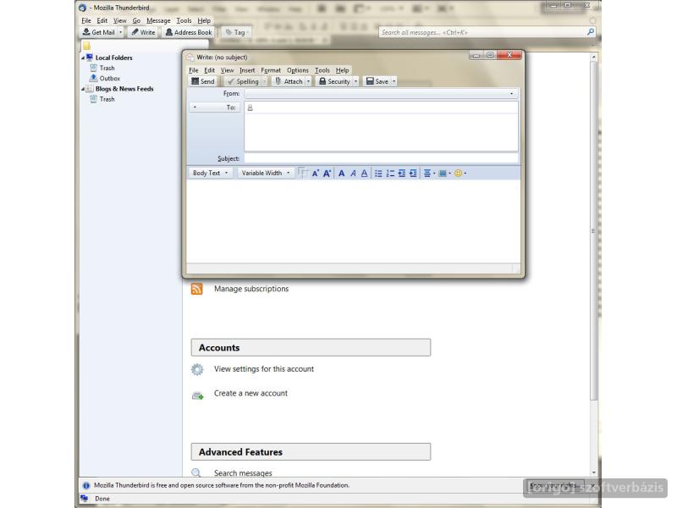Open the insert image/object icon menu
The width and height of the screenshot is (677, 508).
coord(444,174)
